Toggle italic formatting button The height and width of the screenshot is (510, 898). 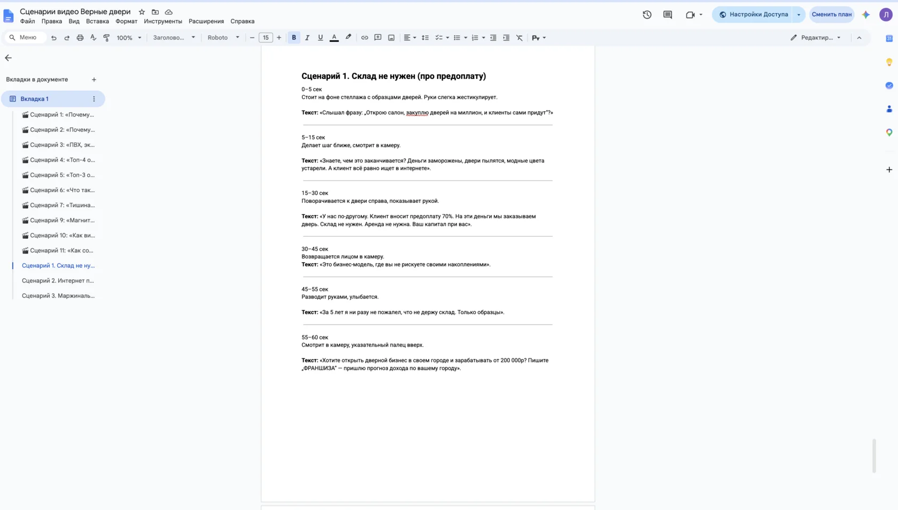pyautogui.click(x=307, y=37)
